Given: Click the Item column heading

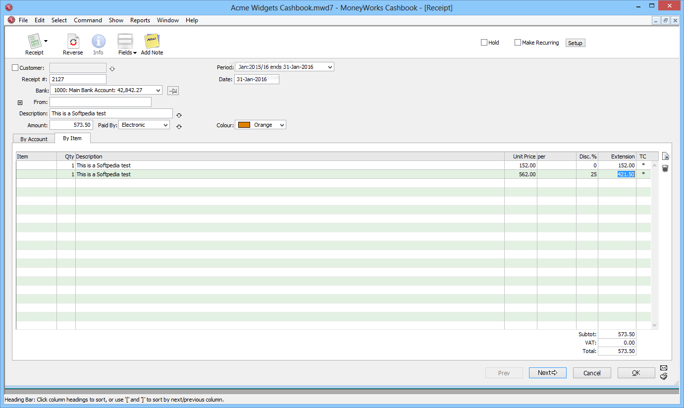Looking at the screenshot, I should pos(36,156).
